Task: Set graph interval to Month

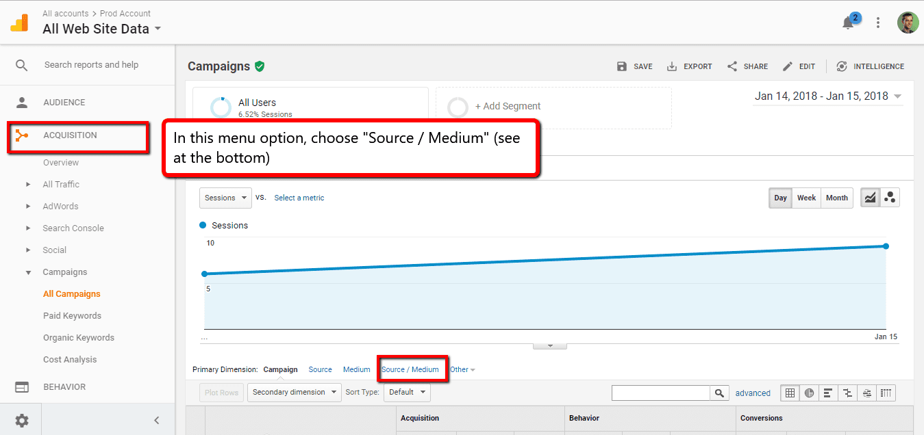Action: [x=836, y=198]
